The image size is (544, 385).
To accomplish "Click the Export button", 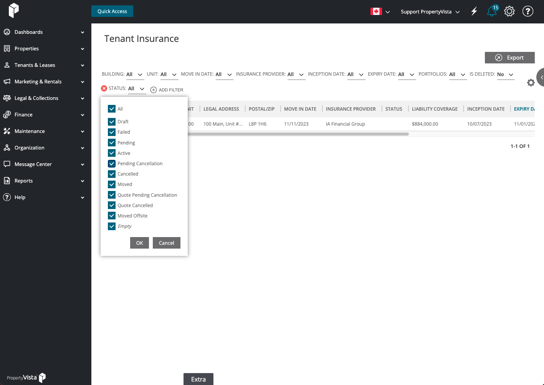I will [x=509, y=58].
